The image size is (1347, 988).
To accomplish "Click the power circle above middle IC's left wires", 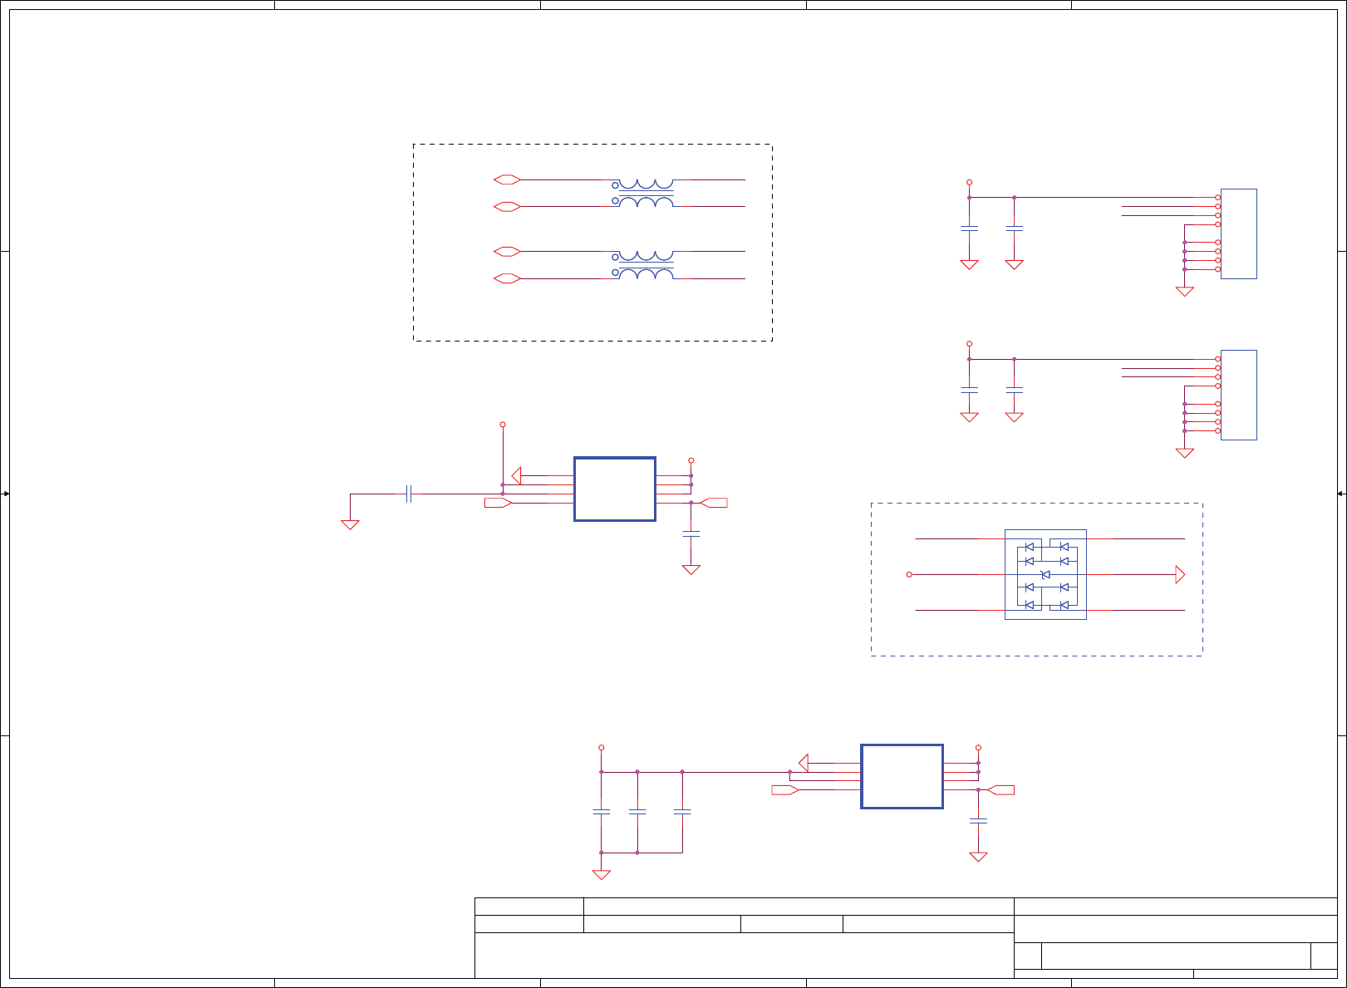I will point(503,425).
